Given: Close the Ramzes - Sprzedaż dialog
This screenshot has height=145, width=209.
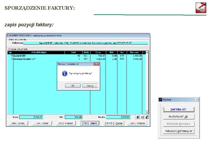Looking at the screenshot, I should (x=96, y=64).
